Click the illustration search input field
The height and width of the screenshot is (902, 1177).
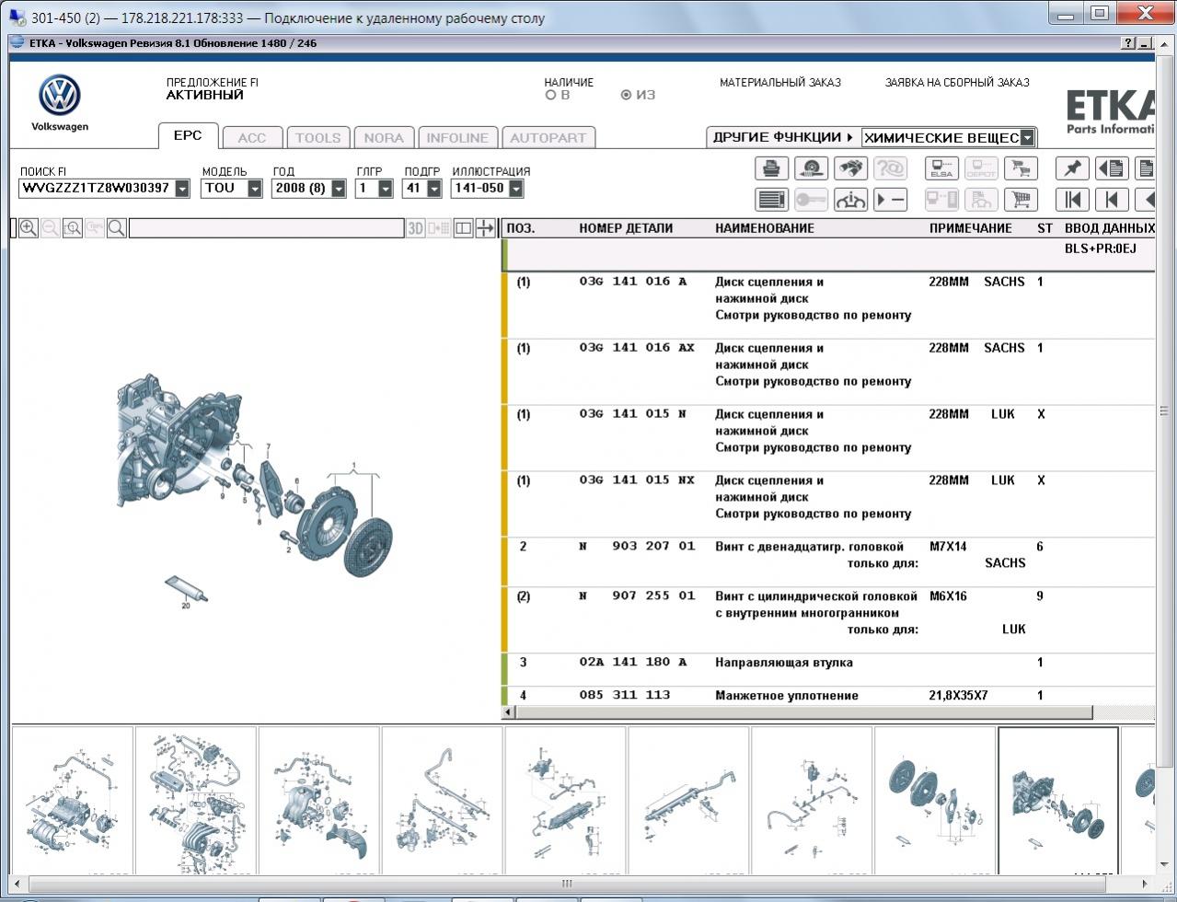point(266,228)
